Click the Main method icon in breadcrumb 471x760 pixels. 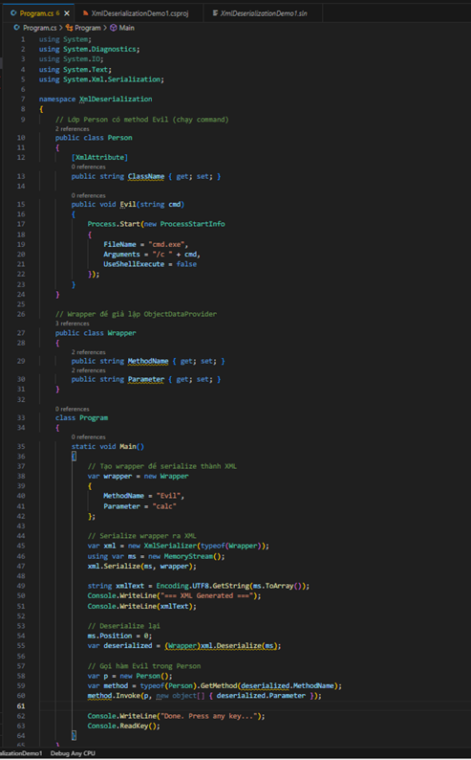click(x=113, y=28)
